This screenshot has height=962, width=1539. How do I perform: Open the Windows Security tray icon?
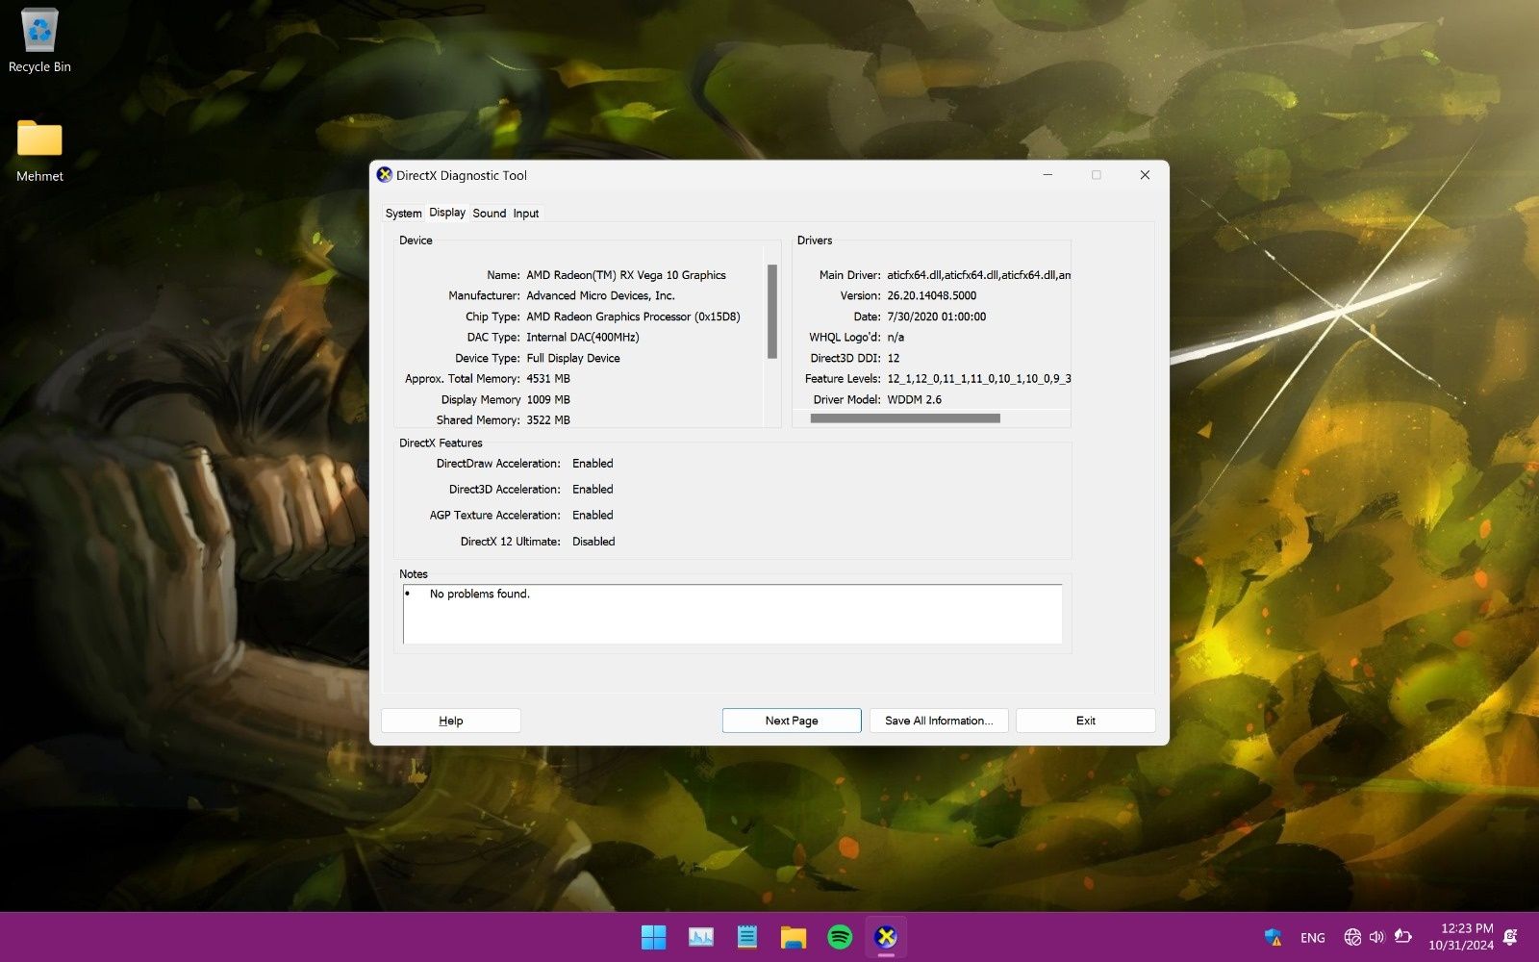[x=1274, y=937]
